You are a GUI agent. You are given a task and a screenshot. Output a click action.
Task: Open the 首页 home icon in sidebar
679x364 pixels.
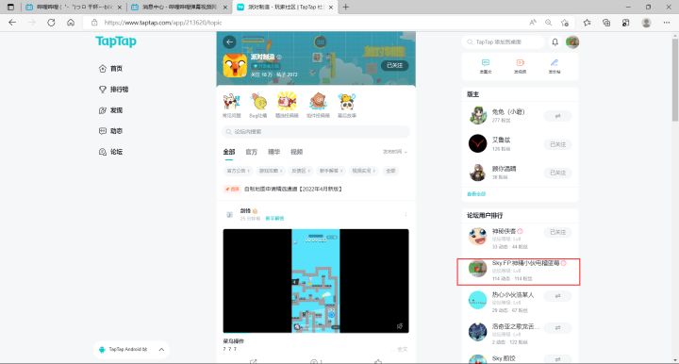pyautogui.click(x=103, y=69)
